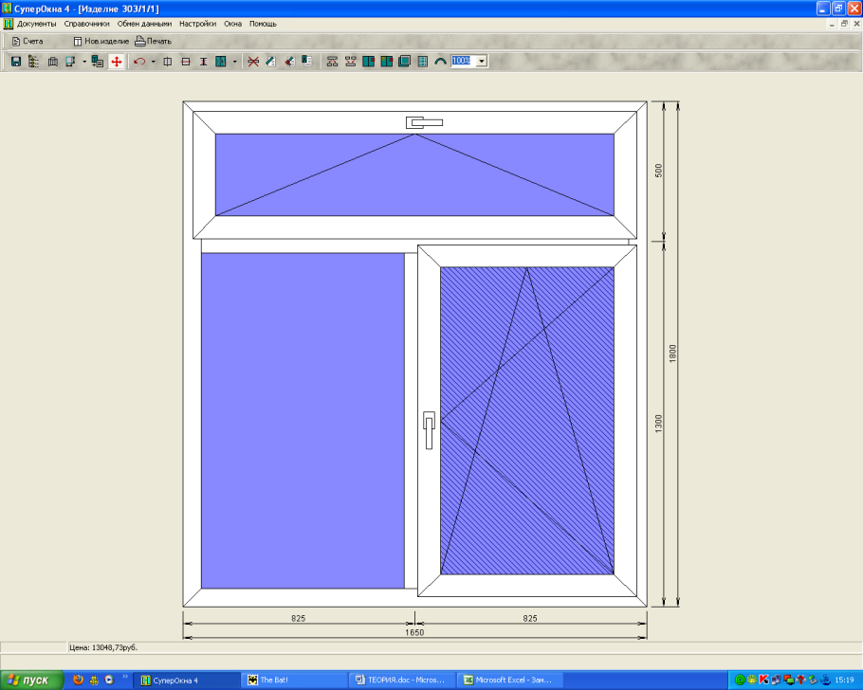Expand the dropdown arrow beside the teal sash icon
The width and height of the screenshot is (863, 690).
234,61
